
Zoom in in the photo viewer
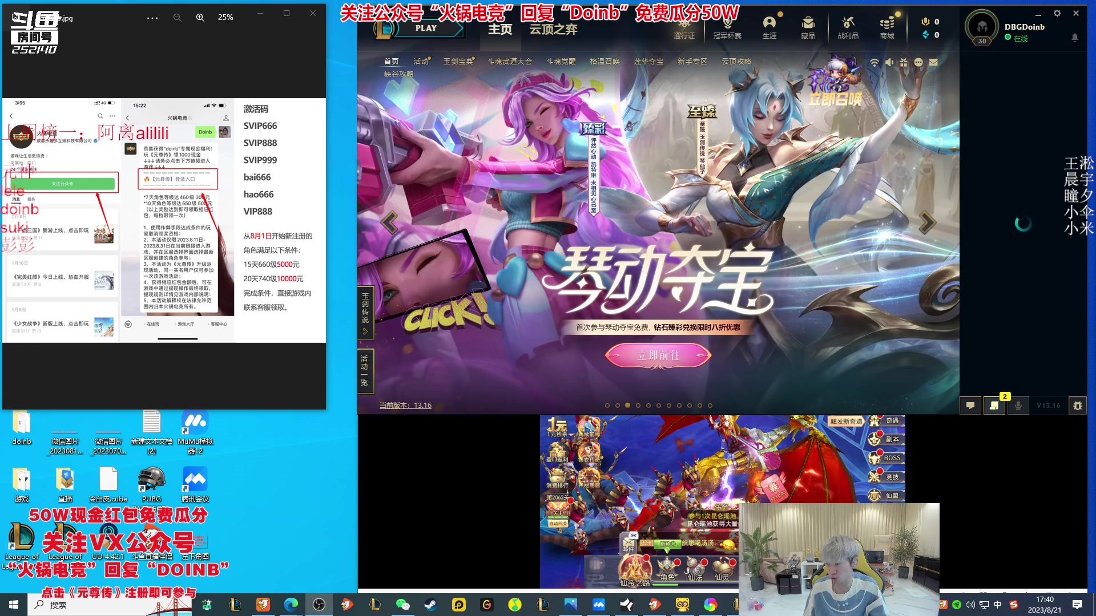(200, 18)
